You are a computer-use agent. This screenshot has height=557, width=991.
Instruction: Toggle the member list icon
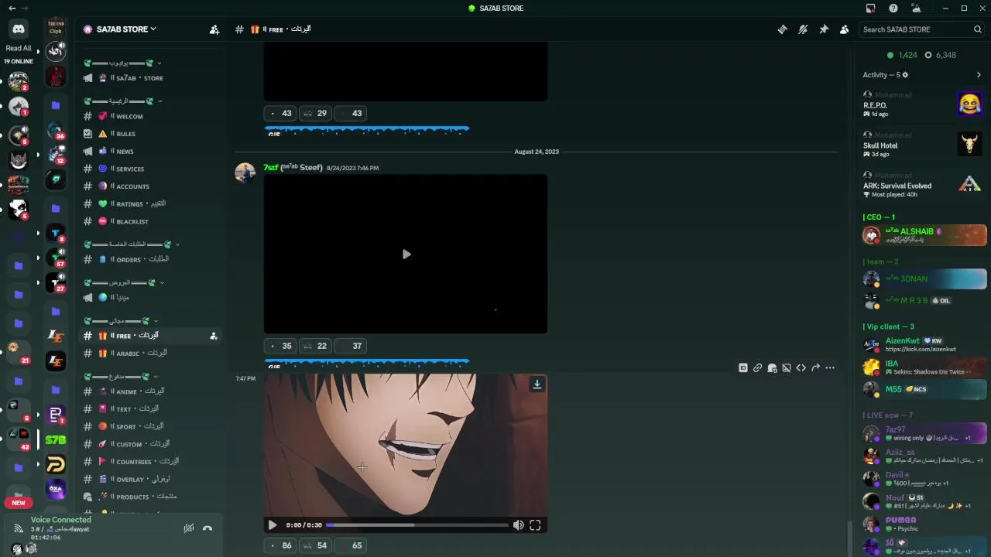click(x=844, y=29)
